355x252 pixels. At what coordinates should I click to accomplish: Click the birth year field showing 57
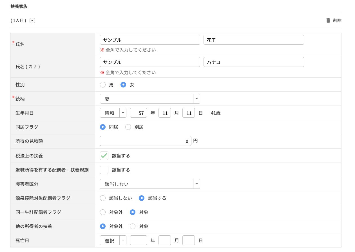coord(138,113)
